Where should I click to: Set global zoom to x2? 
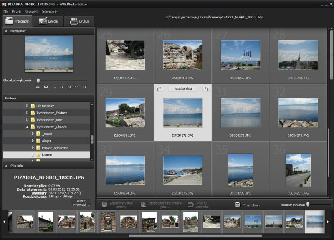pos(61,87)
